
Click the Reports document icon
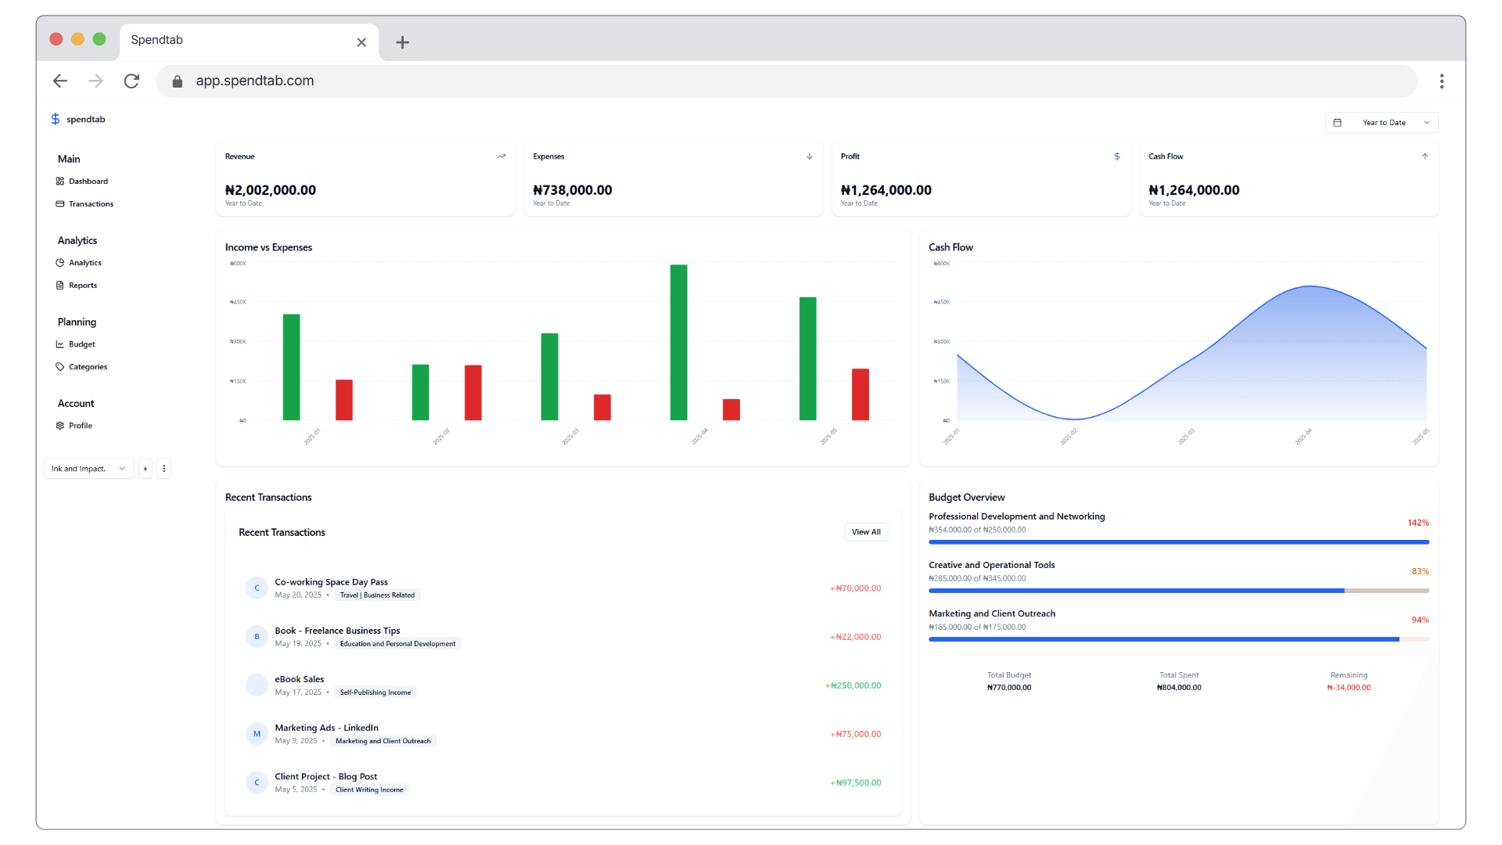tap(60, 286)
